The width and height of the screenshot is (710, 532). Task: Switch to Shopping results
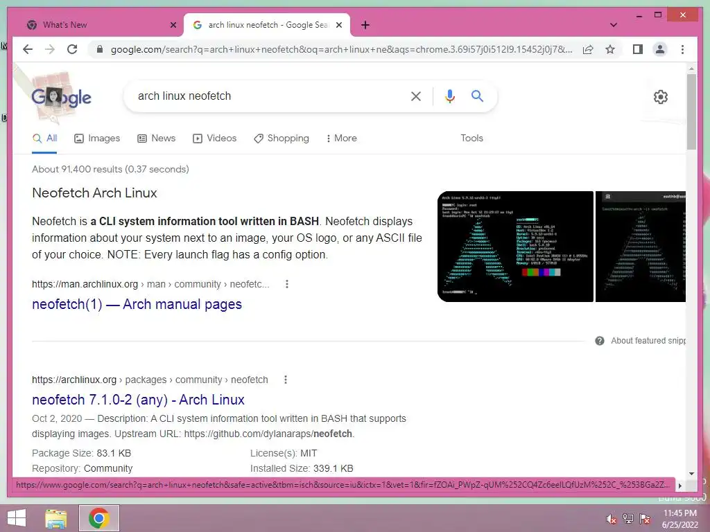(282, 138)
